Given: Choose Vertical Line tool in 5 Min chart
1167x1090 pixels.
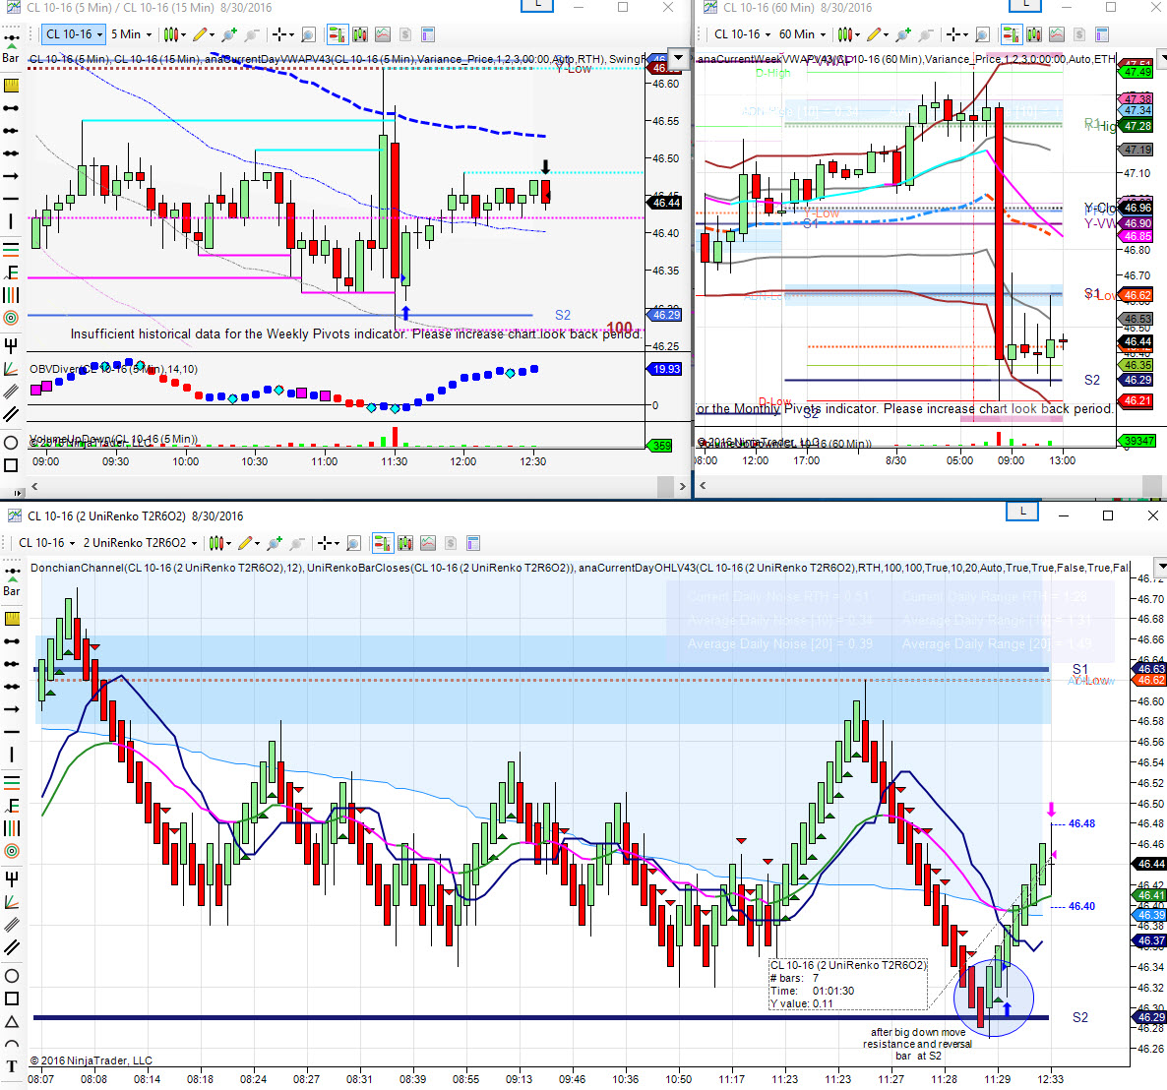Looking at the screenshot, I should pyautogui.click(x=11, y=221).
